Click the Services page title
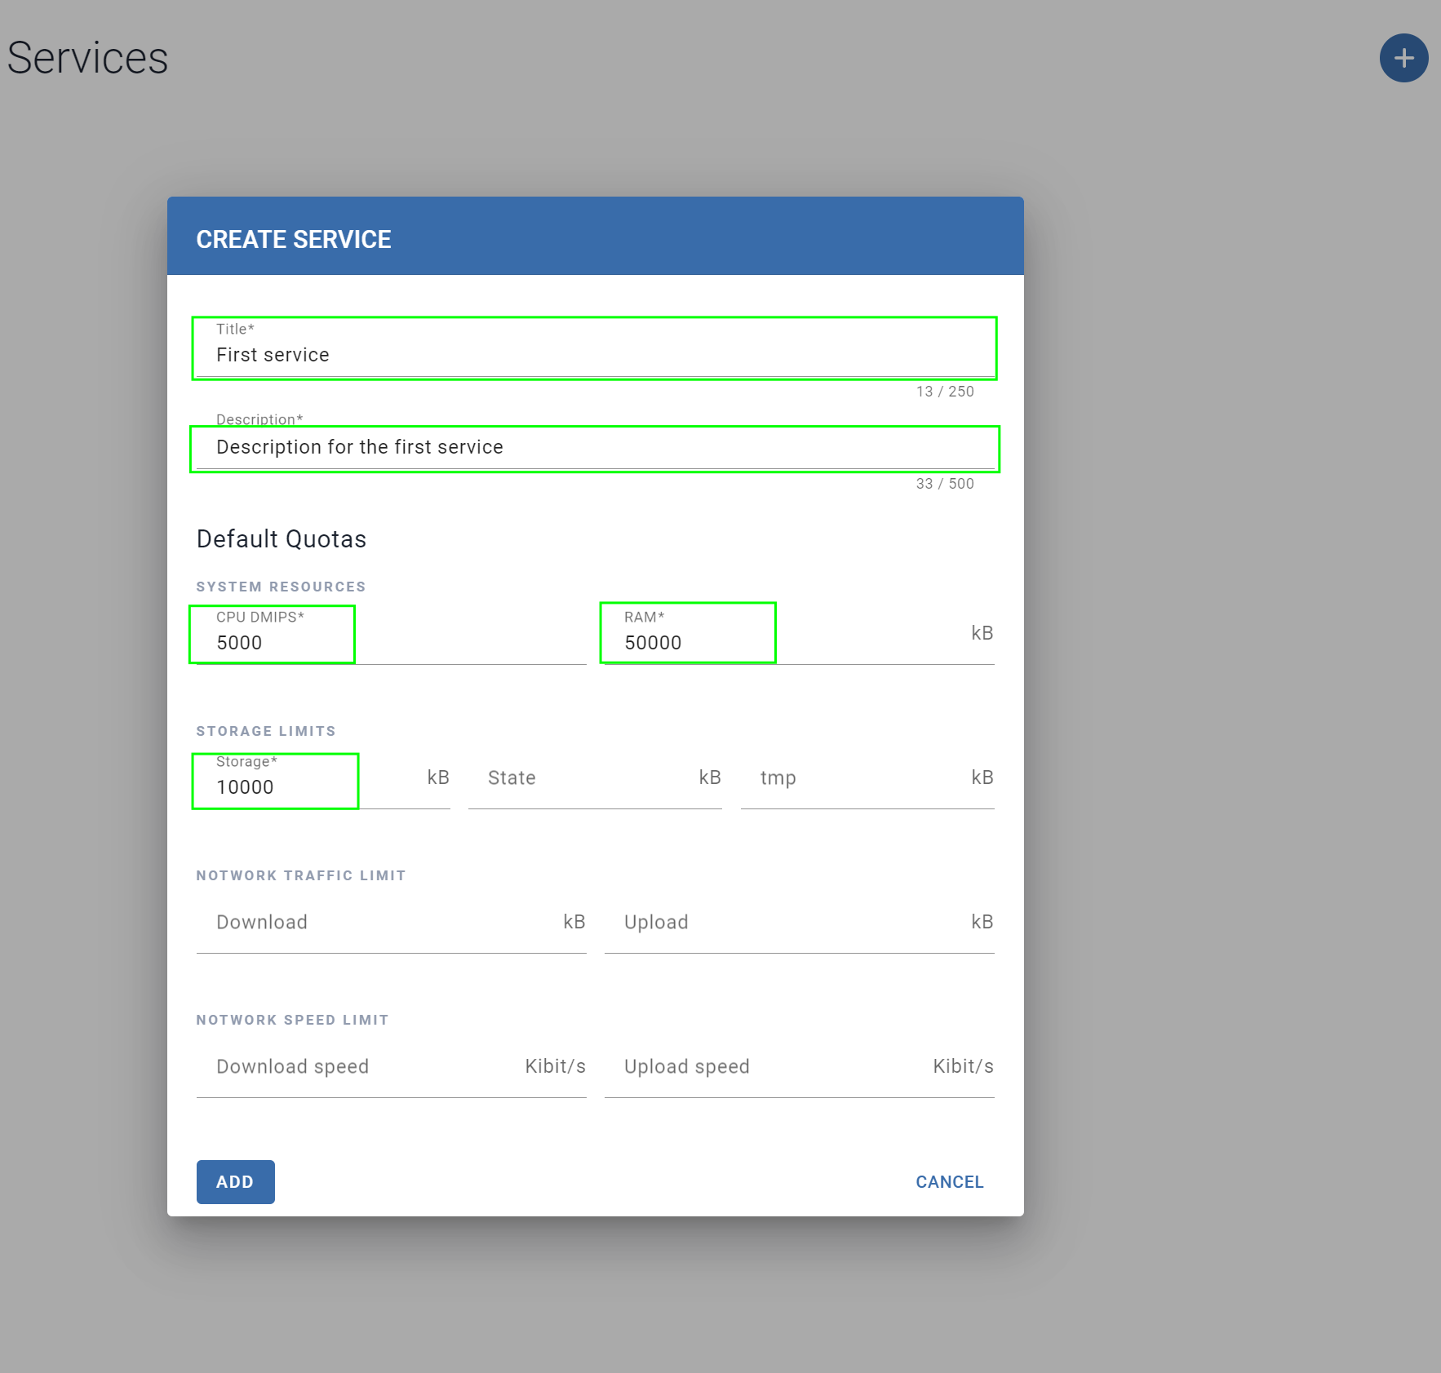This screenshot has width=1441, height=1373. click(87, 57)
